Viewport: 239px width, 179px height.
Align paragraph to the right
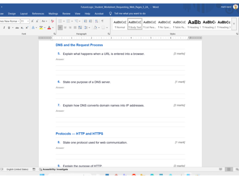click(x=70, y=28)
